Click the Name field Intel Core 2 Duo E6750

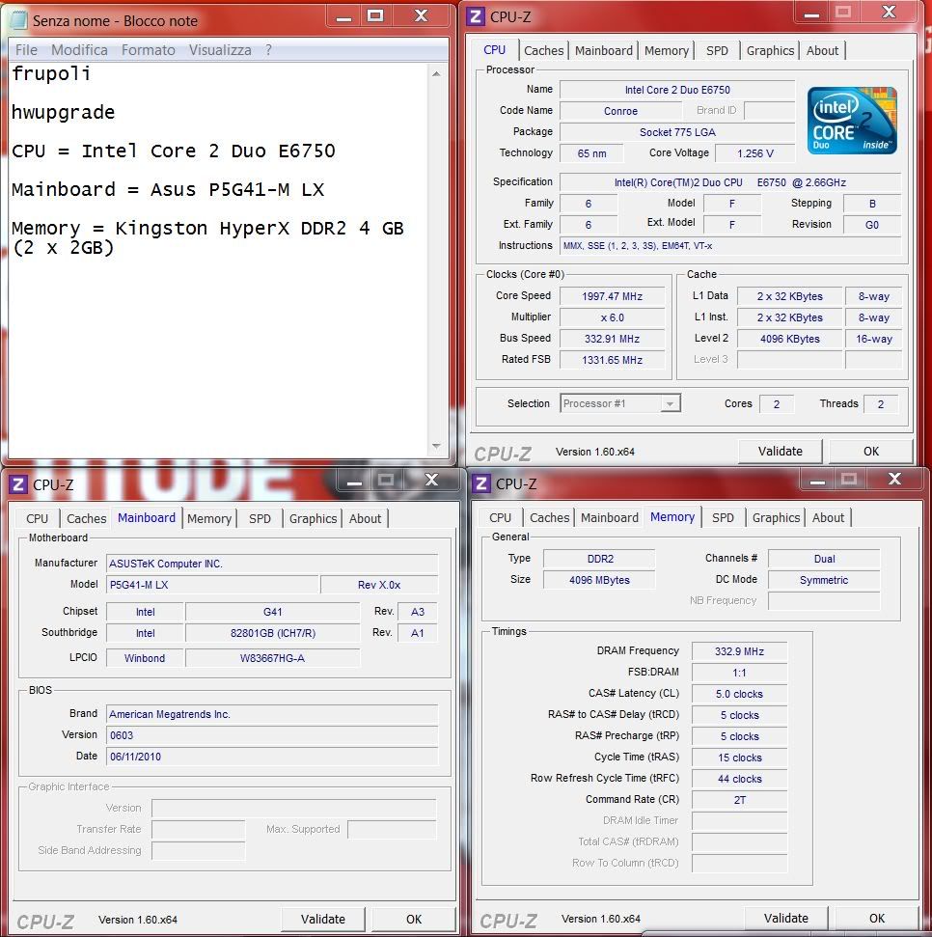677,90
